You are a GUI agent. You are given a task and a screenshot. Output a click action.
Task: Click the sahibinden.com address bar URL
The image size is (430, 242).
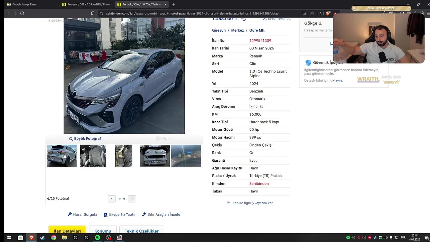coord(192,13)
